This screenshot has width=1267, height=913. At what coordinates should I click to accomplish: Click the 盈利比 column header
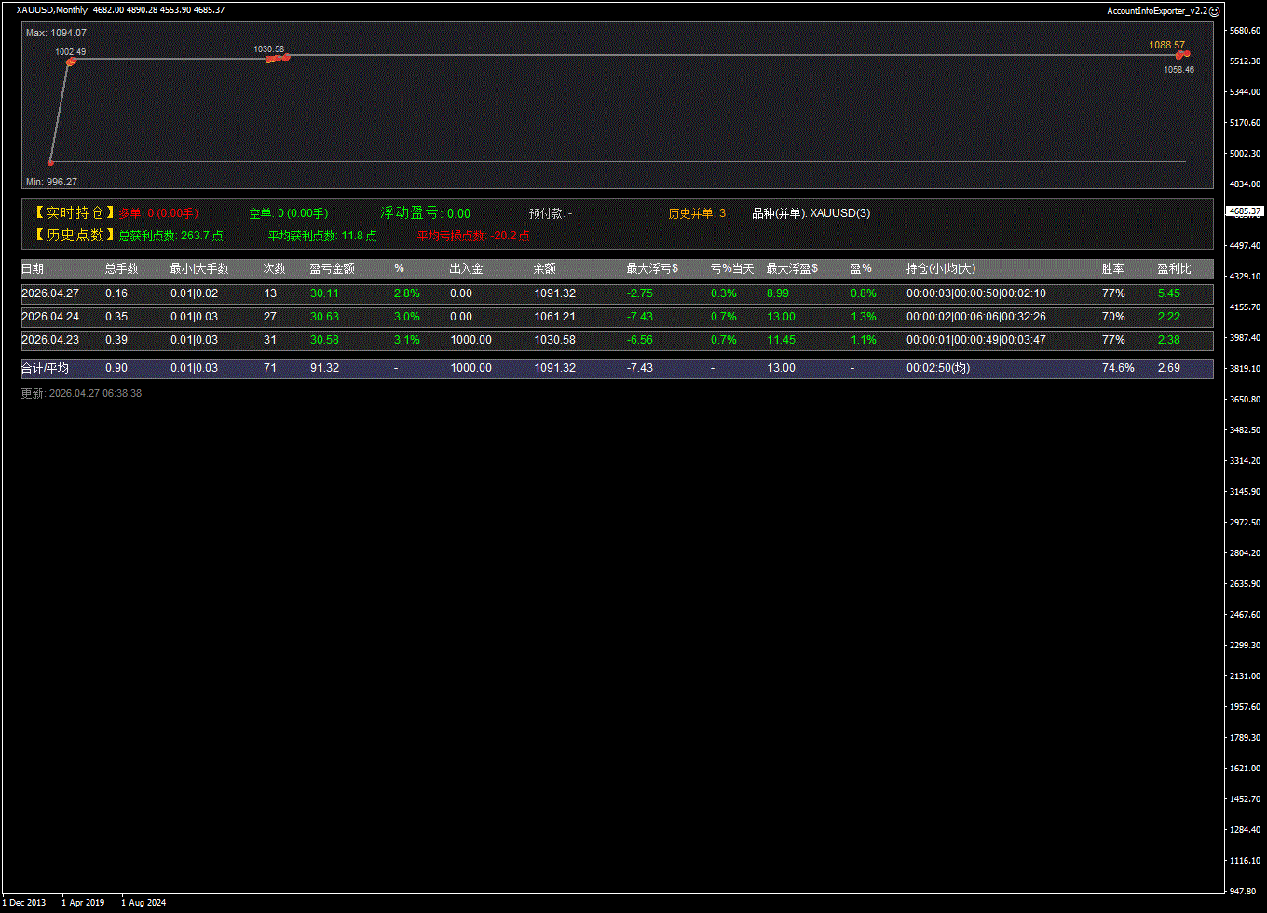point(1174,269)
